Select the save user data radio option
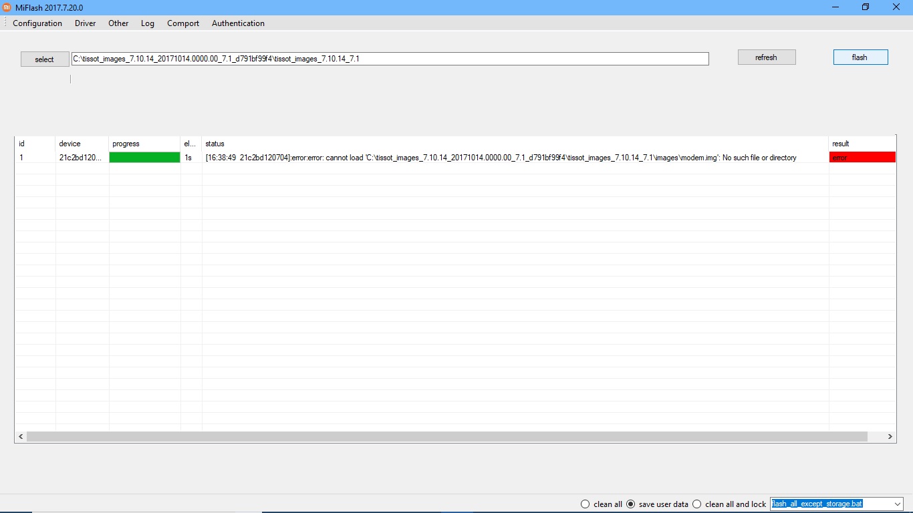The width and height of the screenshot is (913, 513). coord(657,504)
